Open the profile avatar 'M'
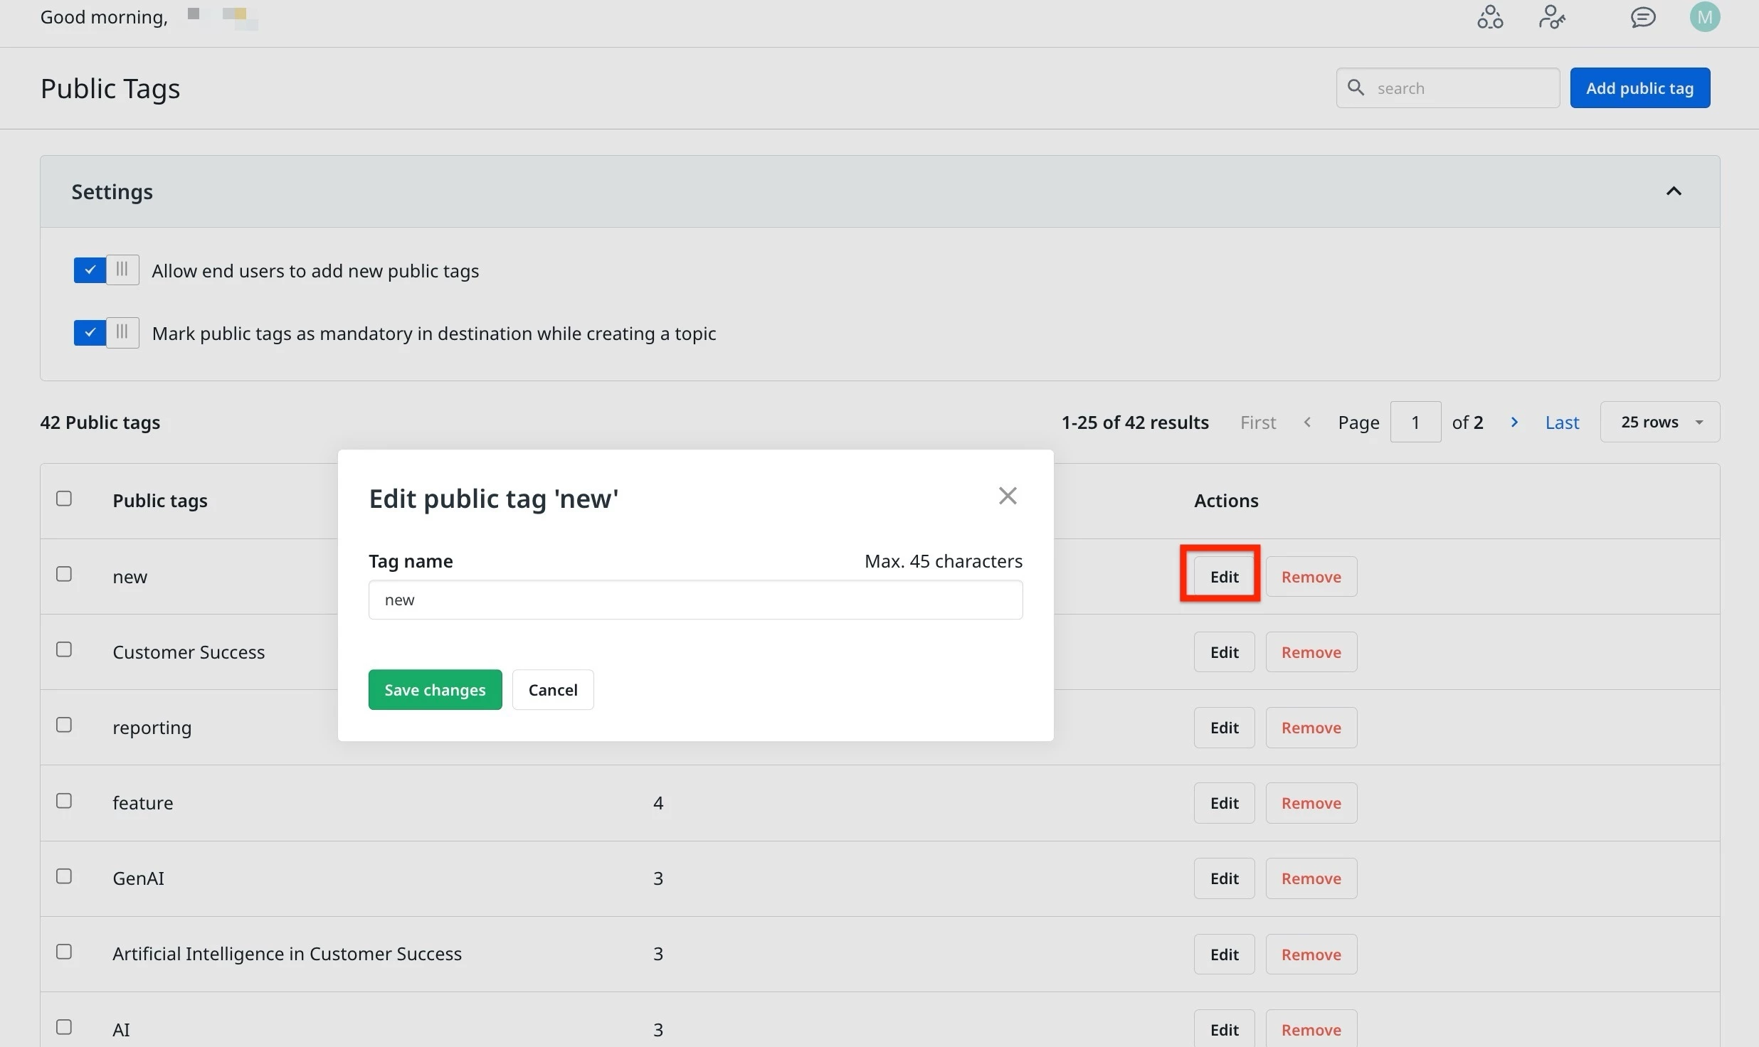Viewport: 1759px width, 1047px height. [1704, 17]
